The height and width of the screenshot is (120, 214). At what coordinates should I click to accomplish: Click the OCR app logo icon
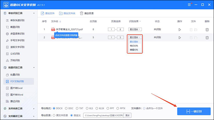(x=6, y=5)
